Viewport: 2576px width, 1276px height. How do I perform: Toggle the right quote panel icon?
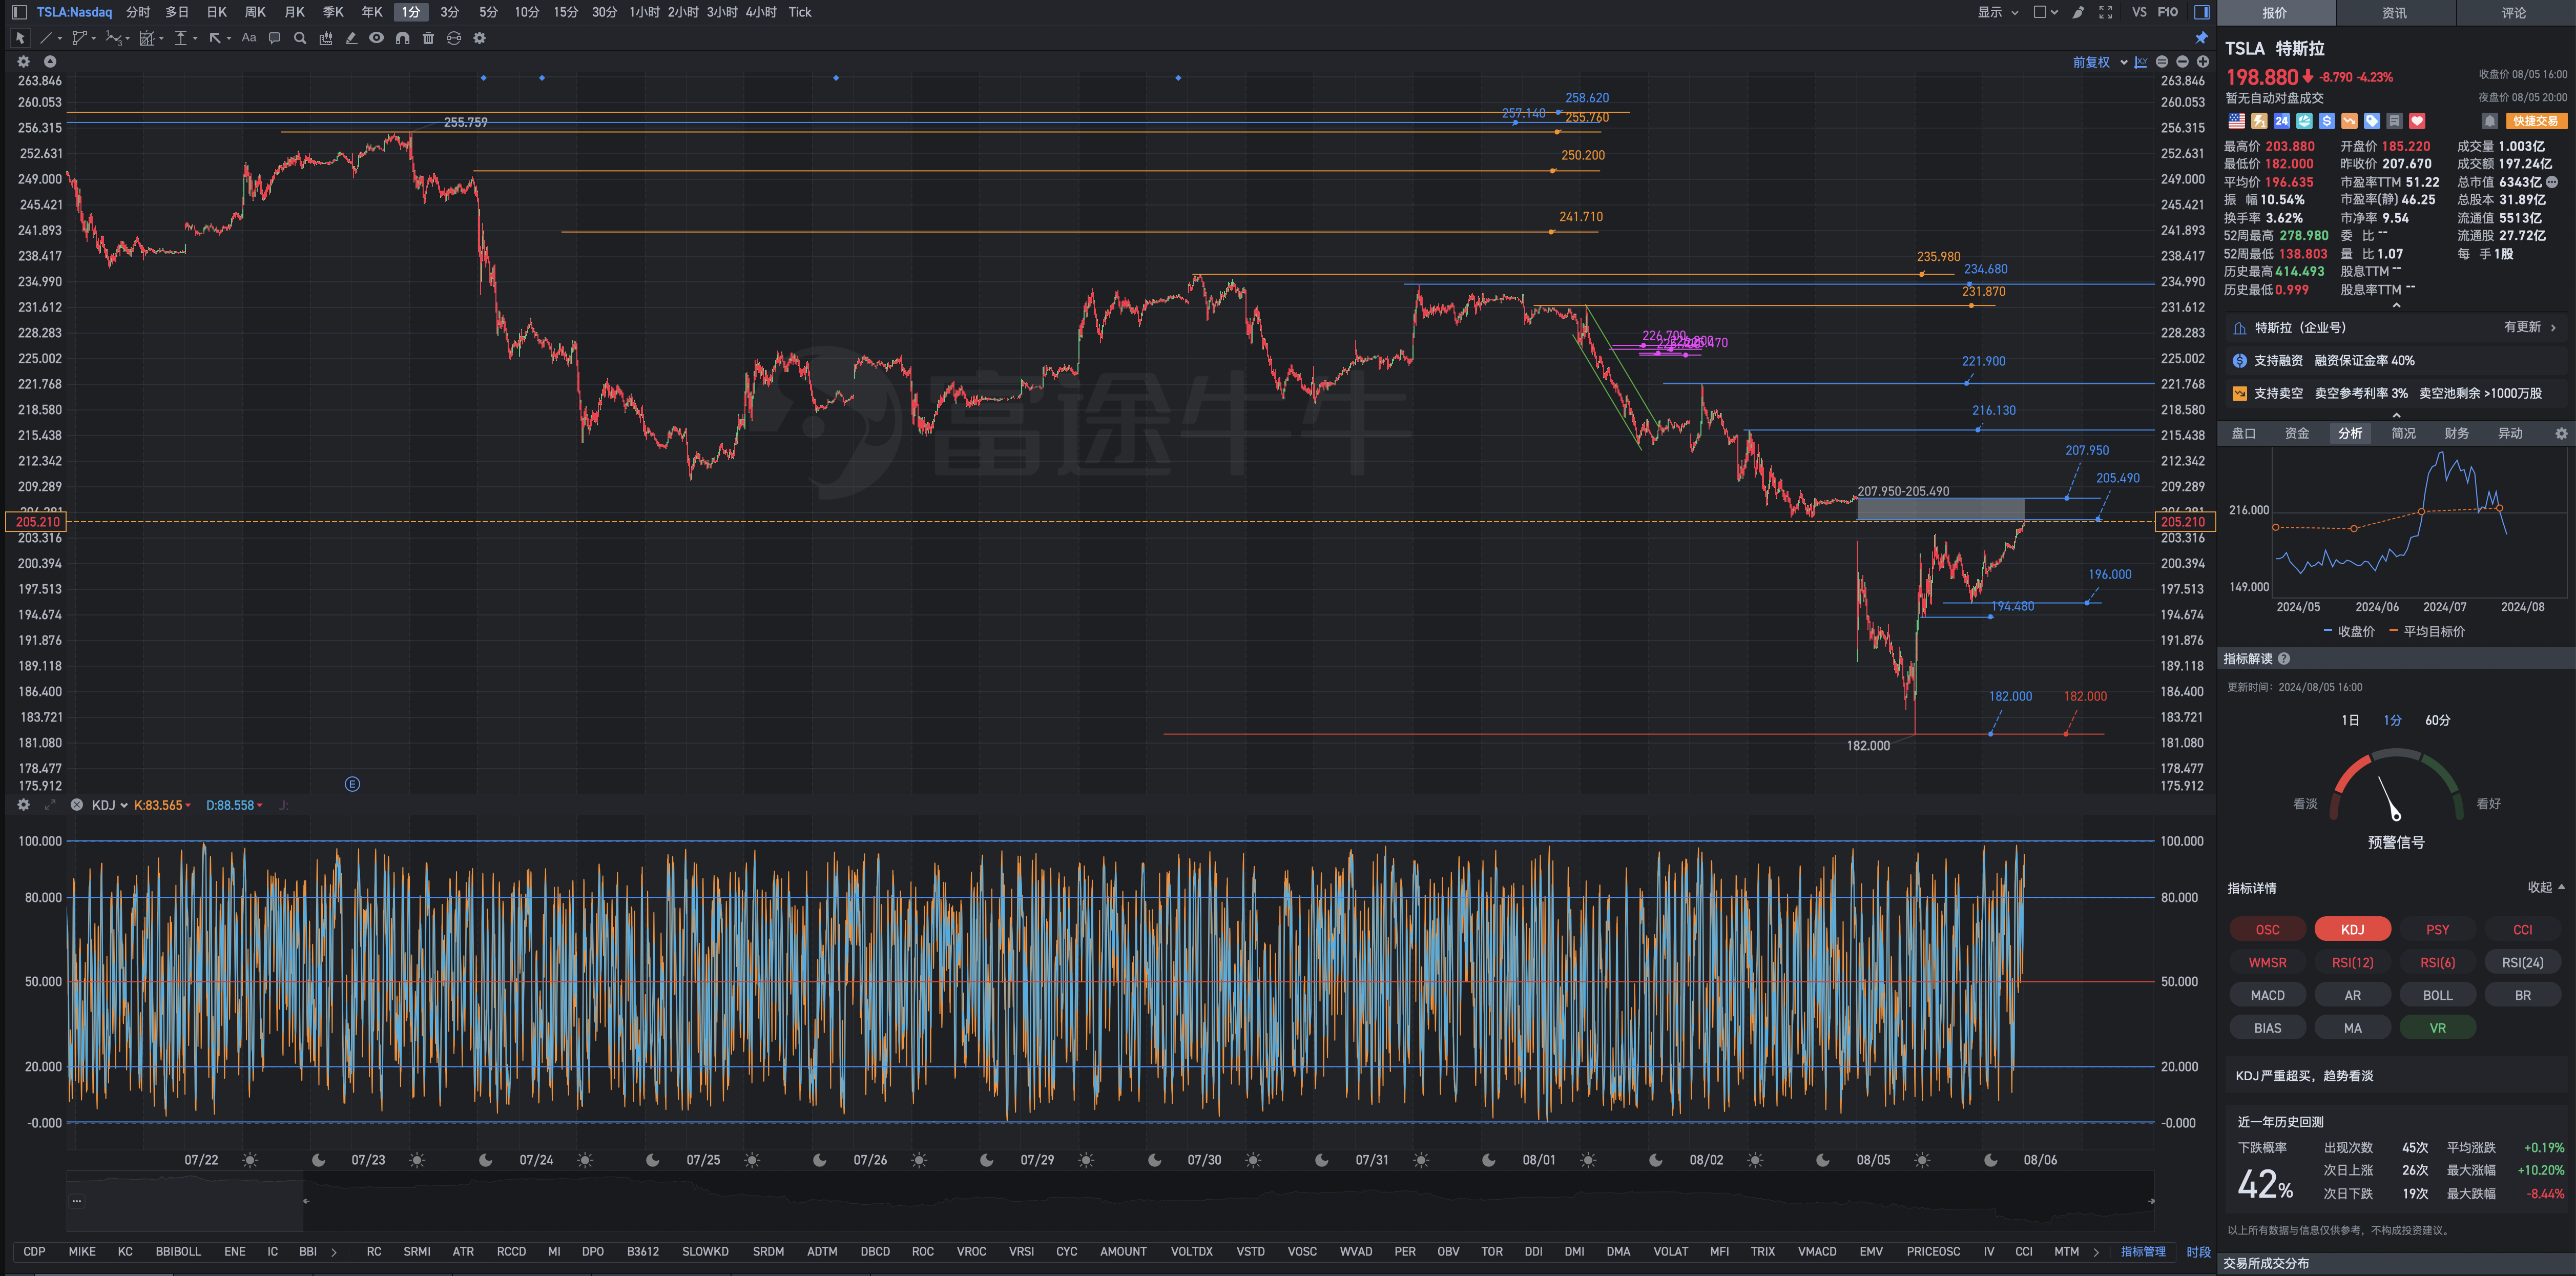tap(2201, 12)
